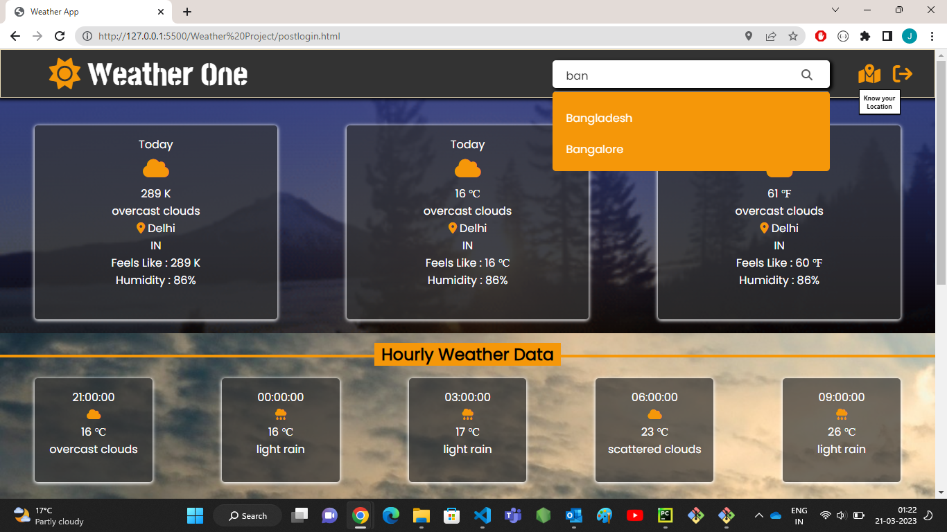Viewport: 947px width, 532px height.
Task: Click the light rain icon on 03:00:00 card
Action: click(467, 414)
